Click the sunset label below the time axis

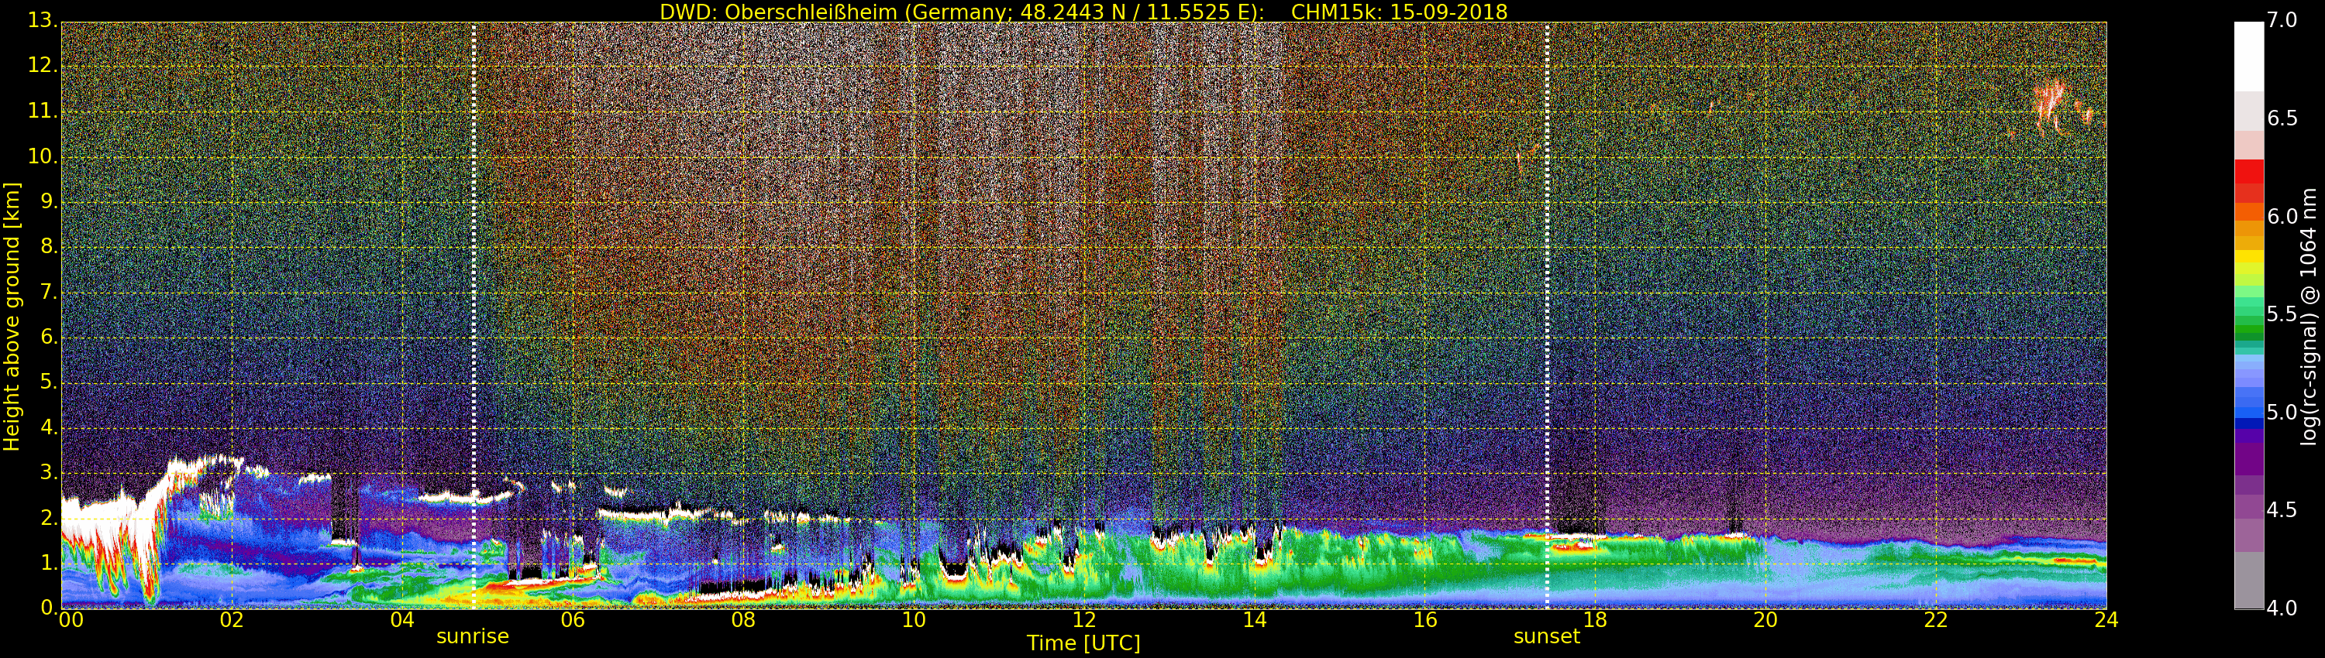pyautogui.click(x=1546, y=636)
